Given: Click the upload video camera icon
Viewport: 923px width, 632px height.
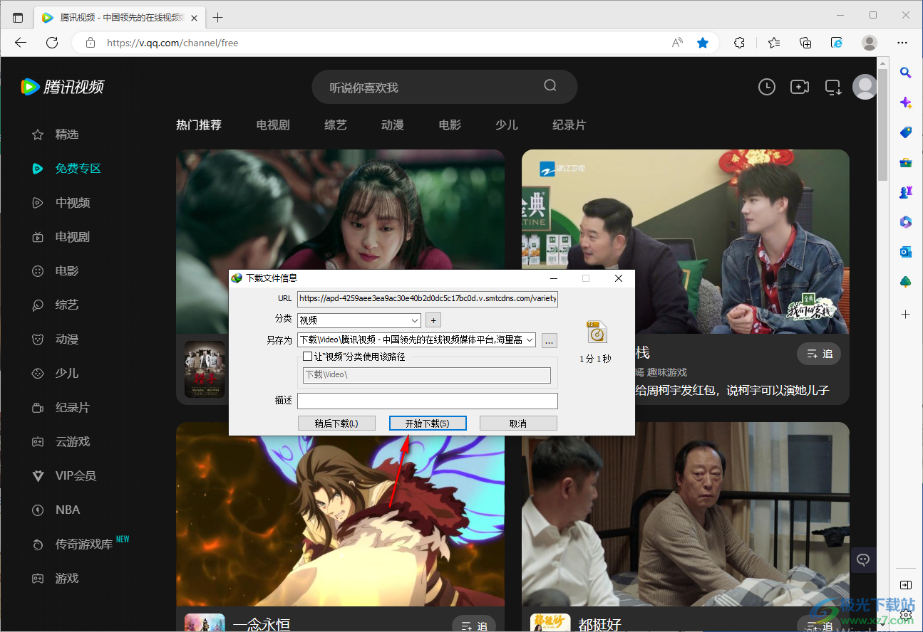Looking at the screenshot, I should pyautogui.click(x=800, y=87).
